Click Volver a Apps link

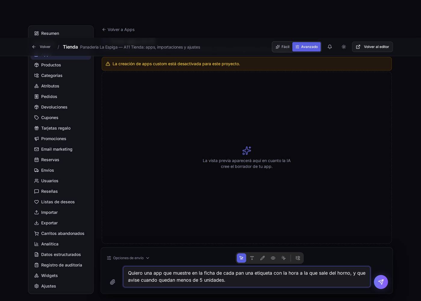(x=118, y=29)
